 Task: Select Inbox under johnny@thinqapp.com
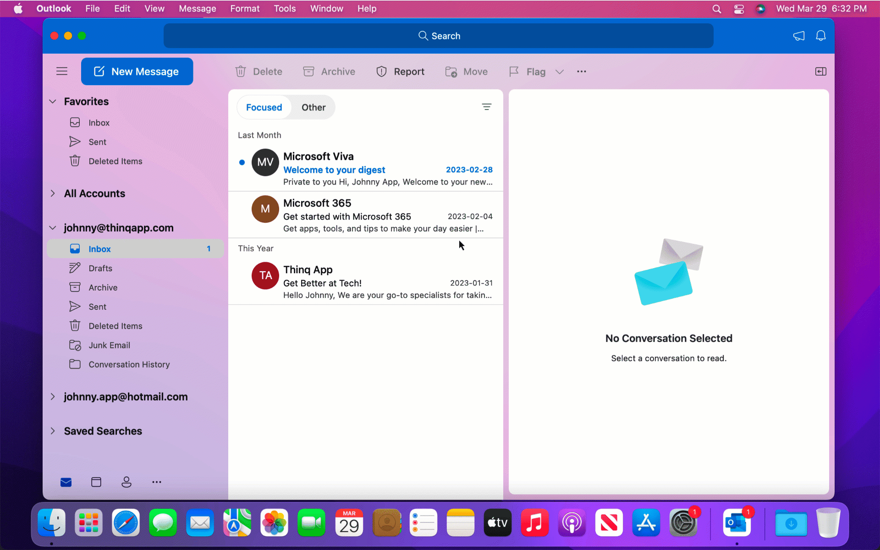[136, 248]
